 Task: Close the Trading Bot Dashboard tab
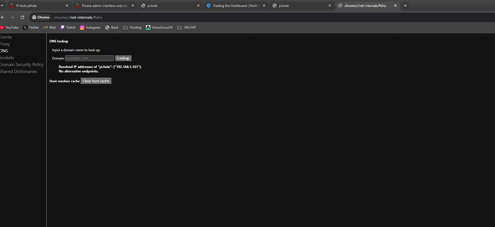pyautogui.click(x=264, y=6)
